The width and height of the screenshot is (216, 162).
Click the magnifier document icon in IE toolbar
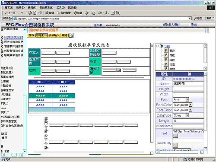coord(118,13)
